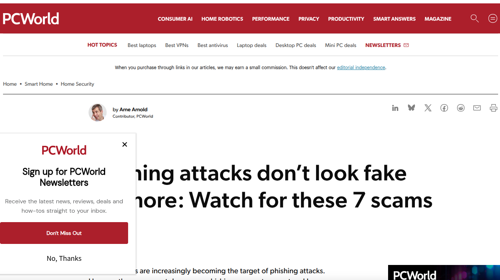Share article on Reddit
The height and width of the screenshot is (280, 500).
tap(461, 108)
